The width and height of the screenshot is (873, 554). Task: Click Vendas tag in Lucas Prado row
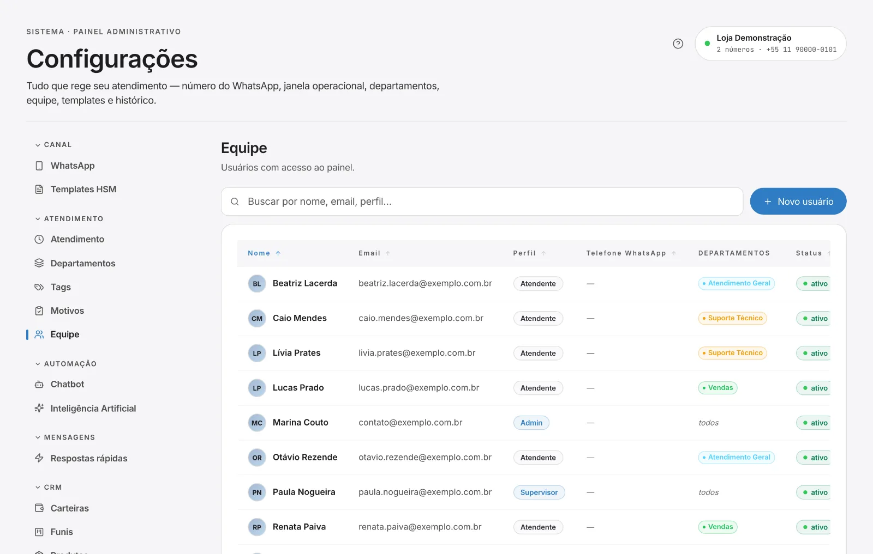[x=718, y=388]
